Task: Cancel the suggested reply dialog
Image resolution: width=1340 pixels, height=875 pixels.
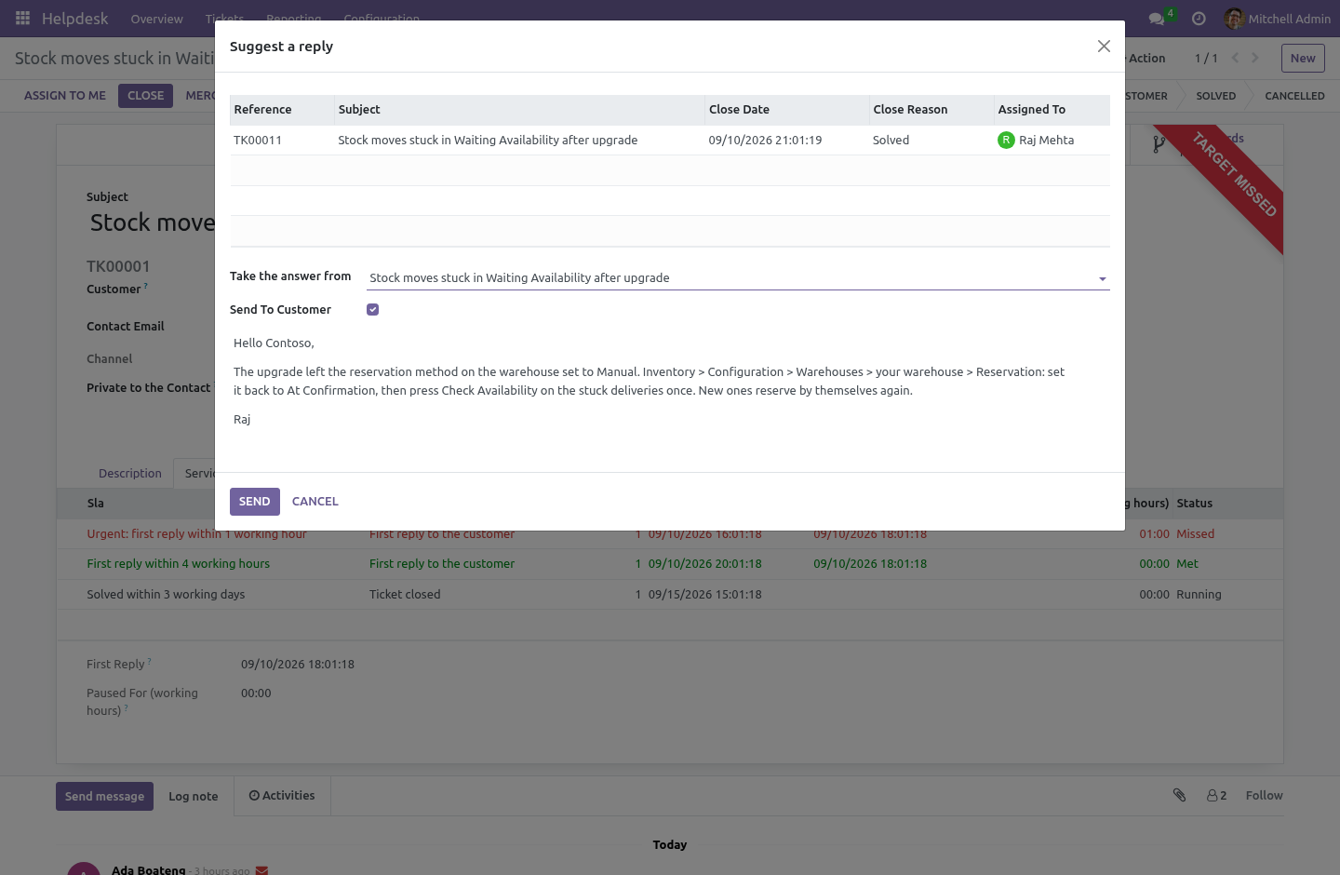Action: (x=315, y=502)
